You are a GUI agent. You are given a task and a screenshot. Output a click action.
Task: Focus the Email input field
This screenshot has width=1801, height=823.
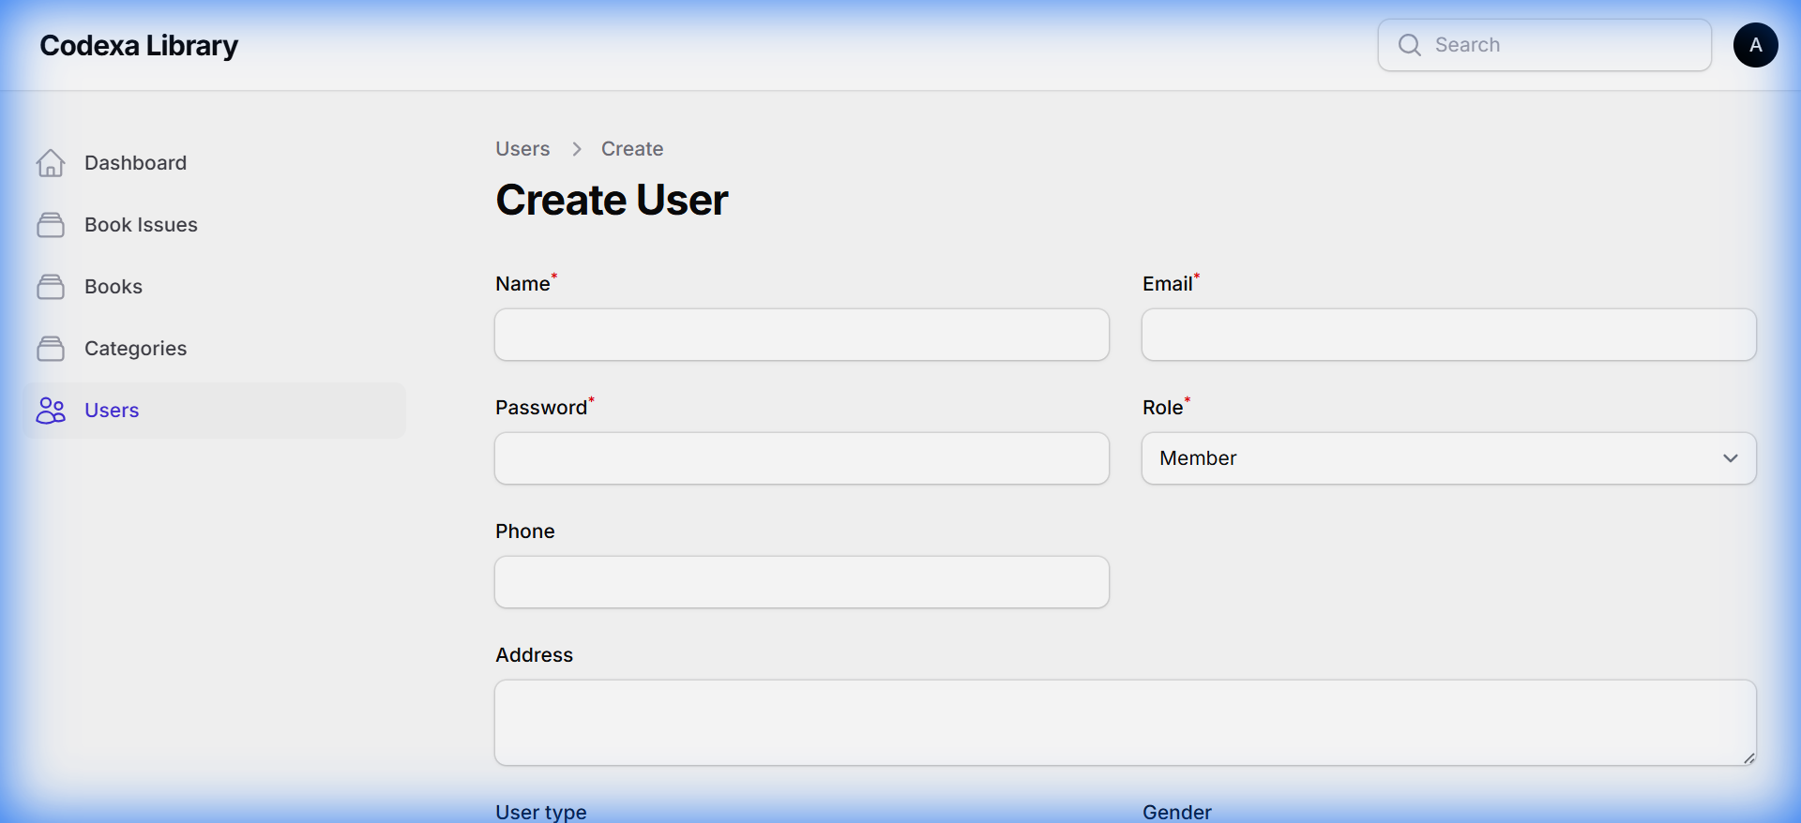tap(1448, 335)
